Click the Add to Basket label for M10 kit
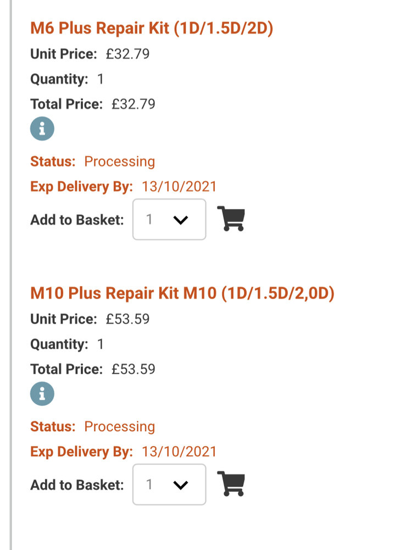This screenshot has width=406, height=550. (77, 485)
